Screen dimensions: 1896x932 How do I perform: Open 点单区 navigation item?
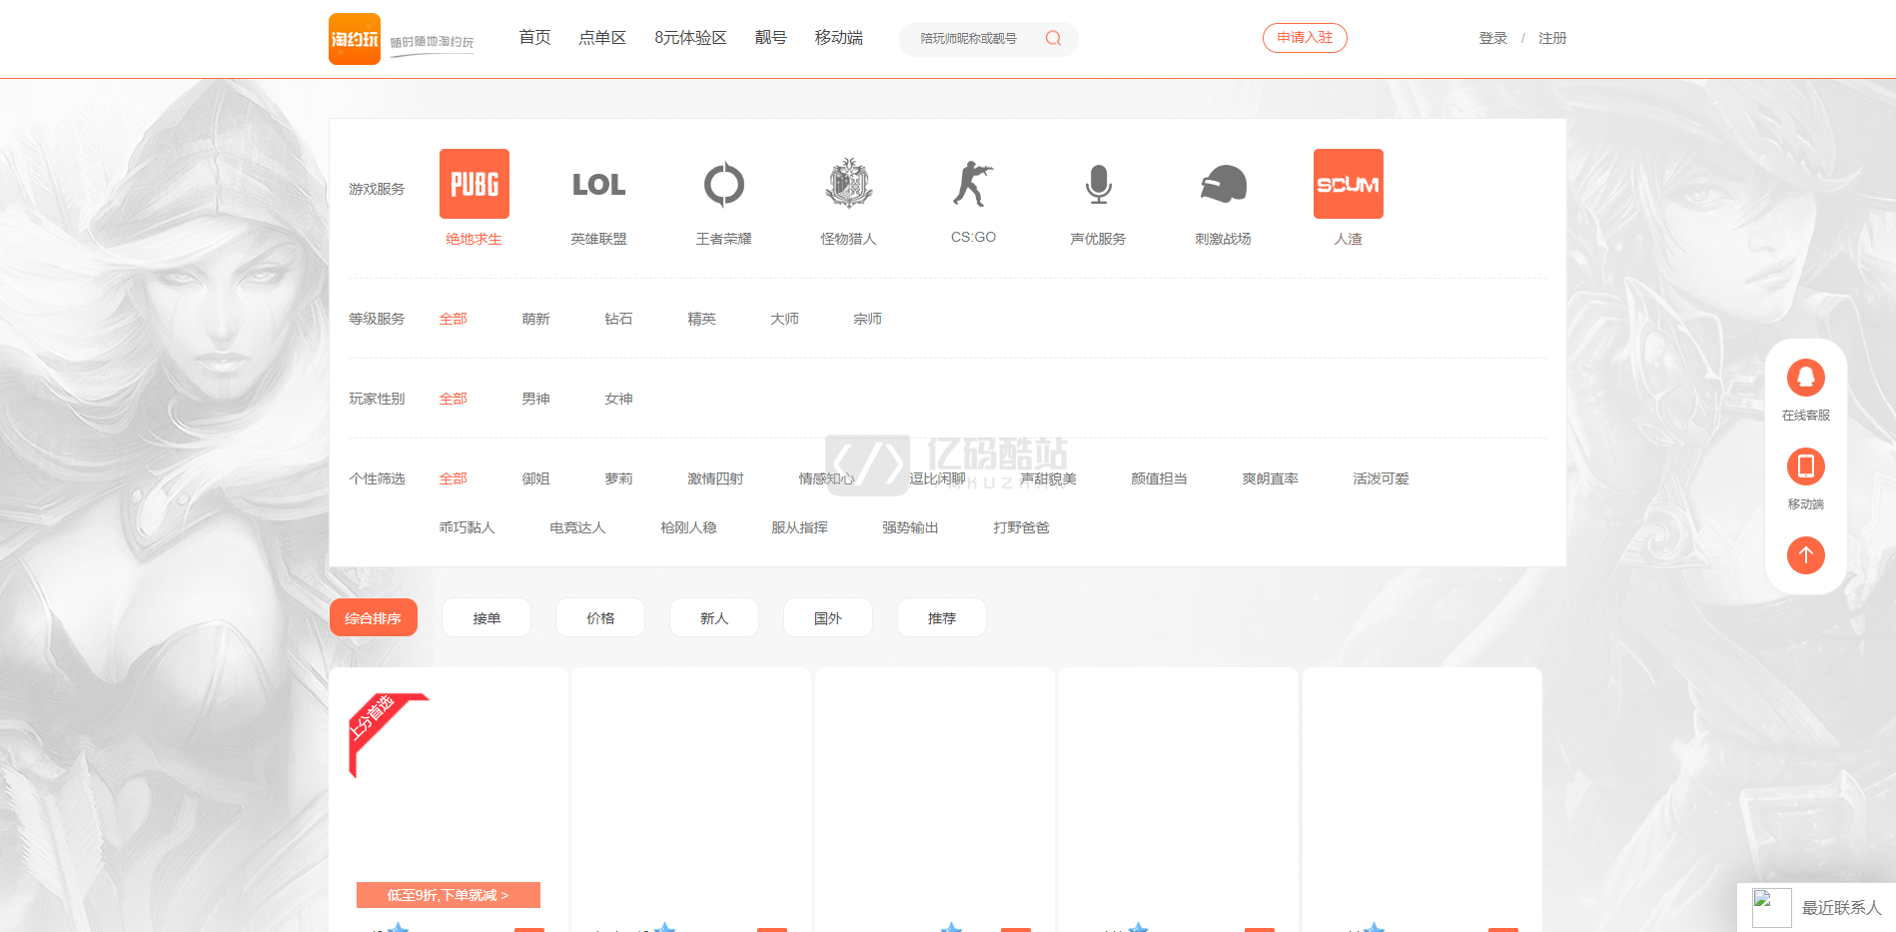602,38
